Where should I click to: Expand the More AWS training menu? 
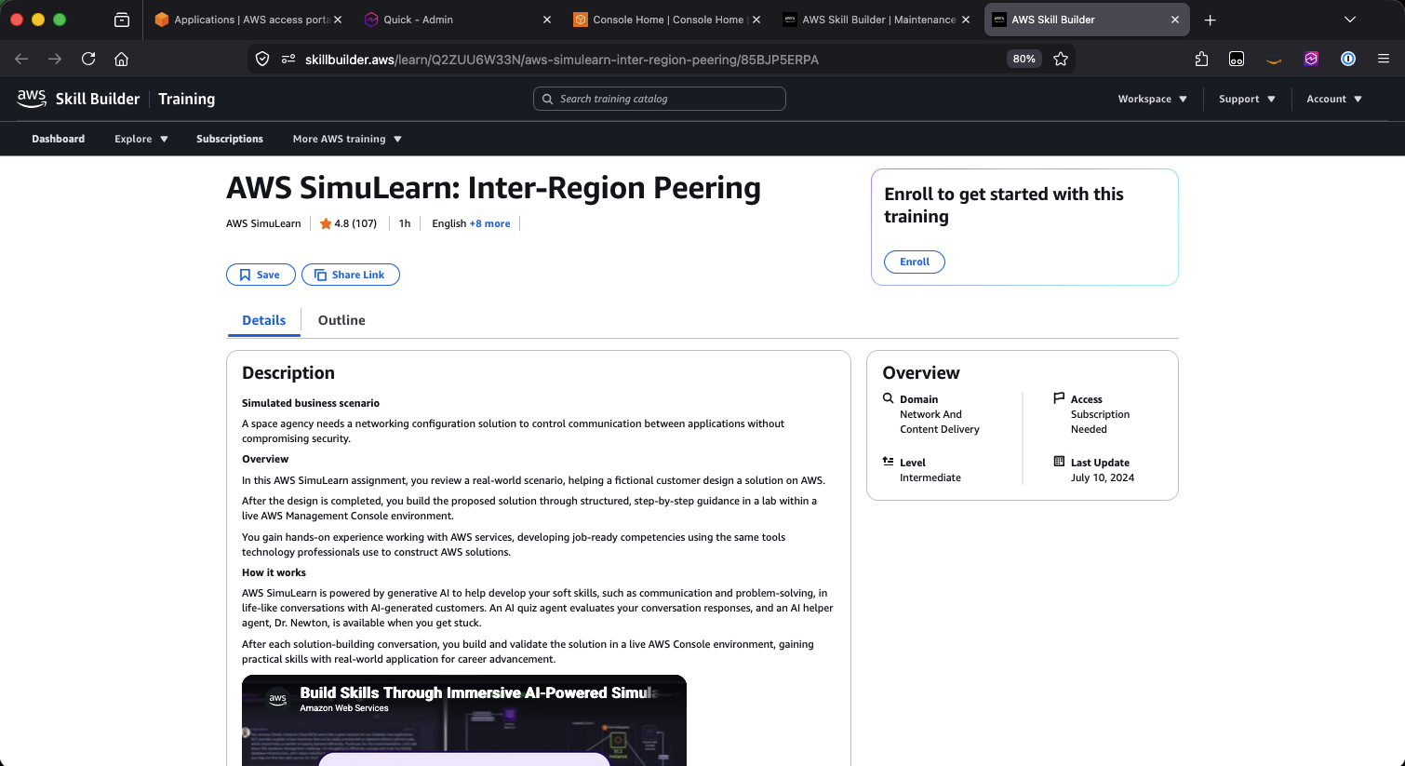click(347, 139)
